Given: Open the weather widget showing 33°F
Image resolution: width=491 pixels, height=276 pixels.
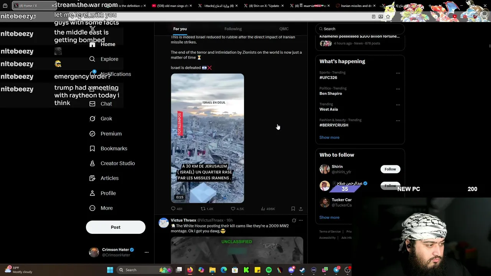Looking at the screenshot, I should pos(18,270).
